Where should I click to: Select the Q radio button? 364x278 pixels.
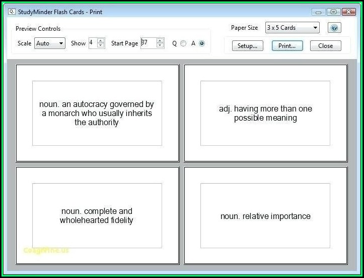tap(183, 43)
